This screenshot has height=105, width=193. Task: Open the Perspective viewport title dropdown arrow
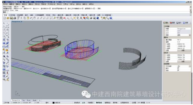[22, 22]
